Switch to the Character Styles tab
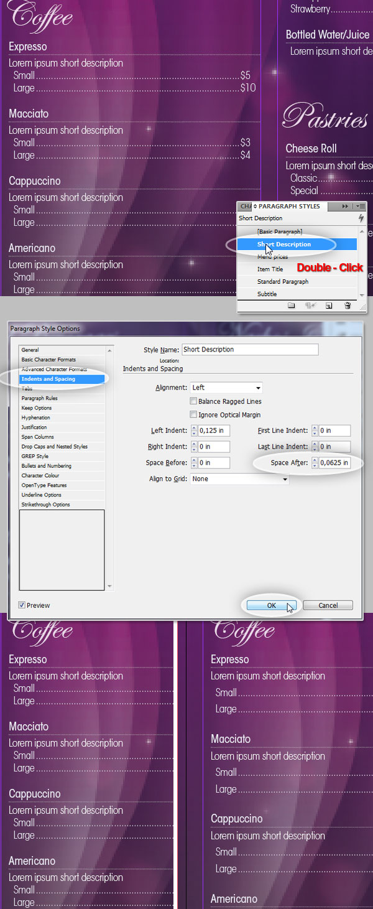This screenshot has width=373, height=909. (x=245, y=206)
